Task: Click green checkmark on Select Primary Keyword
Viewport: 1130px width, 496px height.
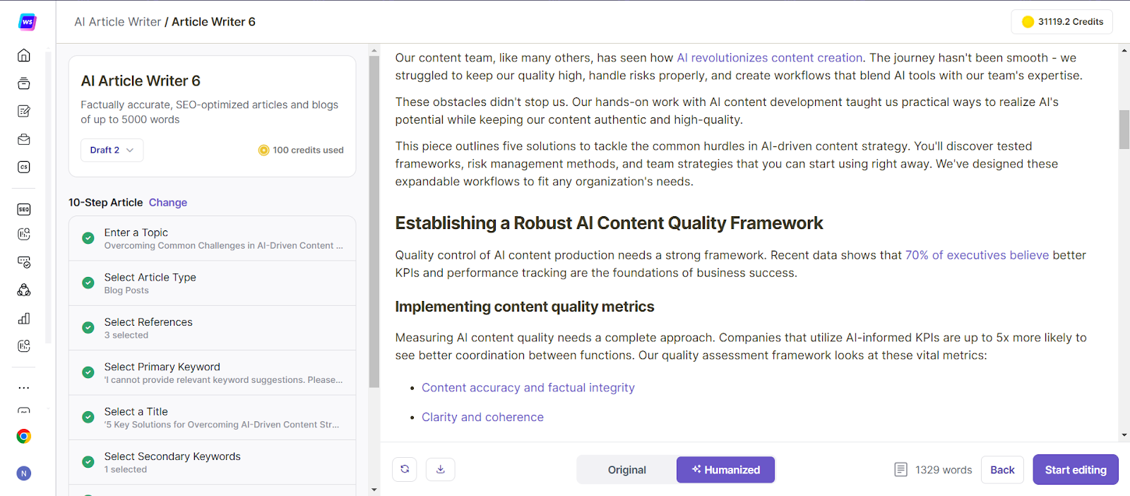Action: (x=88, y=372)
